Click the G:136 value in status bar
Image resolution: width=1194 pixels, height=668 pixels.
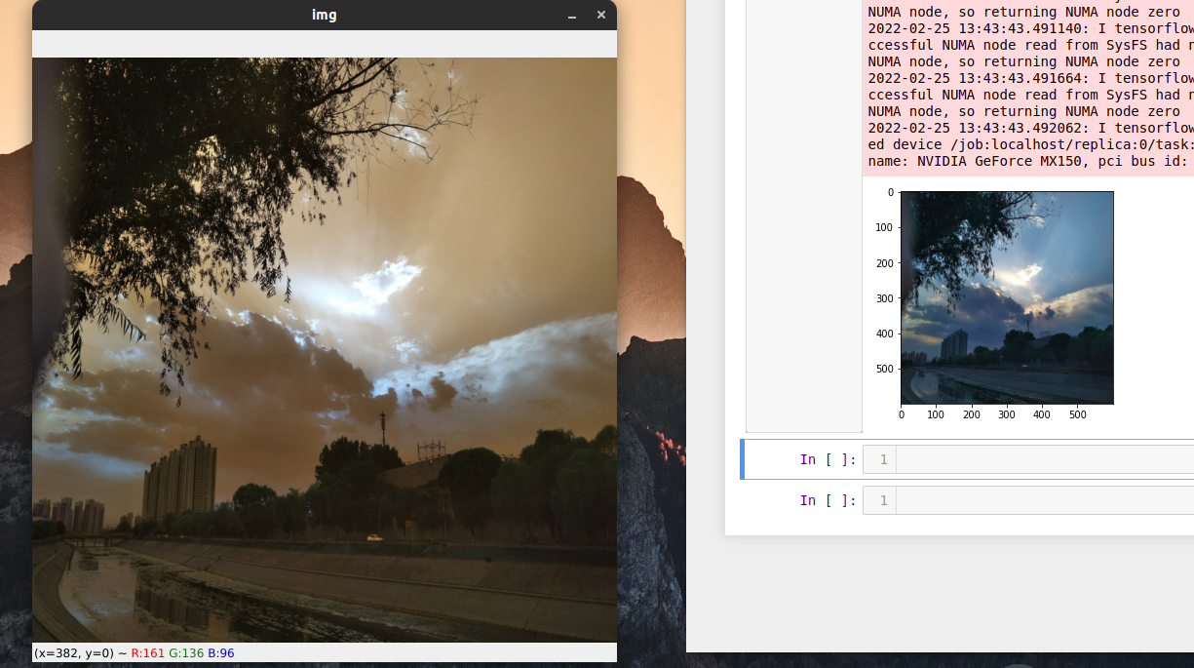[x=186, y=652]
